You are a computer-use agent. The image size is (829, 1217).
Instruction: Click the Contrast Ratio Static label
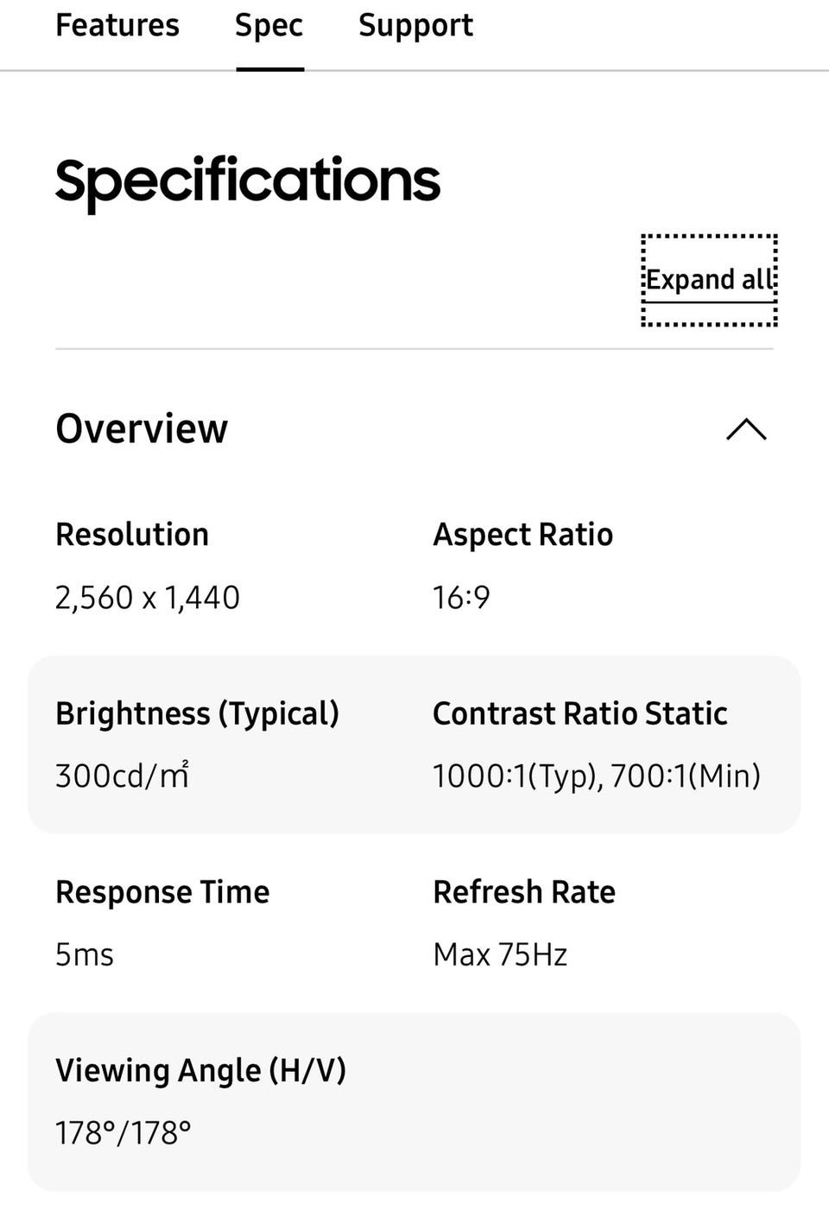pyautogui.click(x=579, y=713)
